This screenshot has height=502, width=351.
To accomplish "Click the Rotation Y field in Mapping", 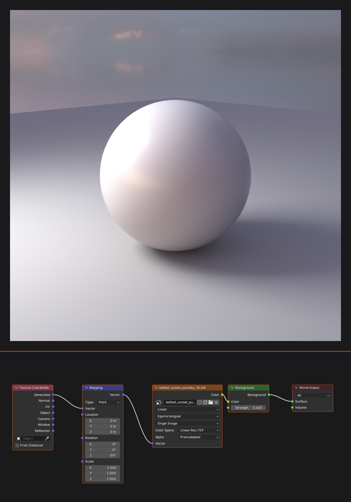I will point(103,450).
